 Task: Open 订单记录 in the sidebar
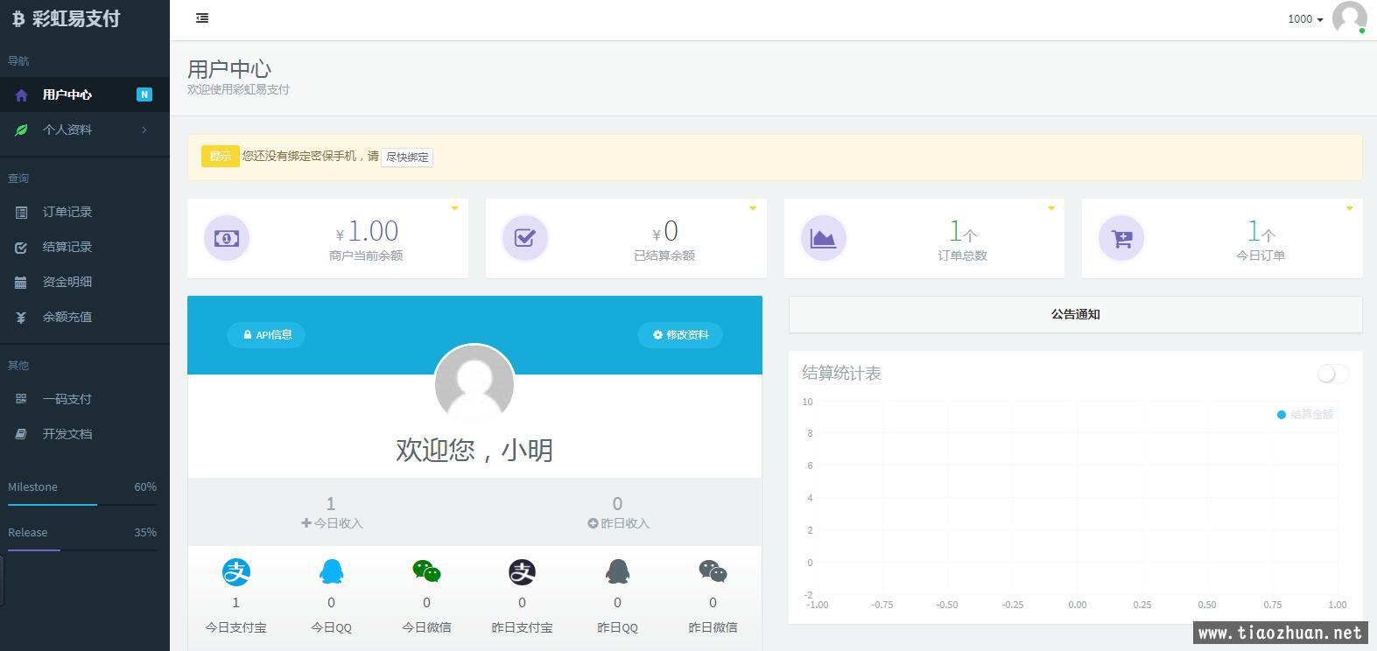pyautogui.click(x=67, y=212)
